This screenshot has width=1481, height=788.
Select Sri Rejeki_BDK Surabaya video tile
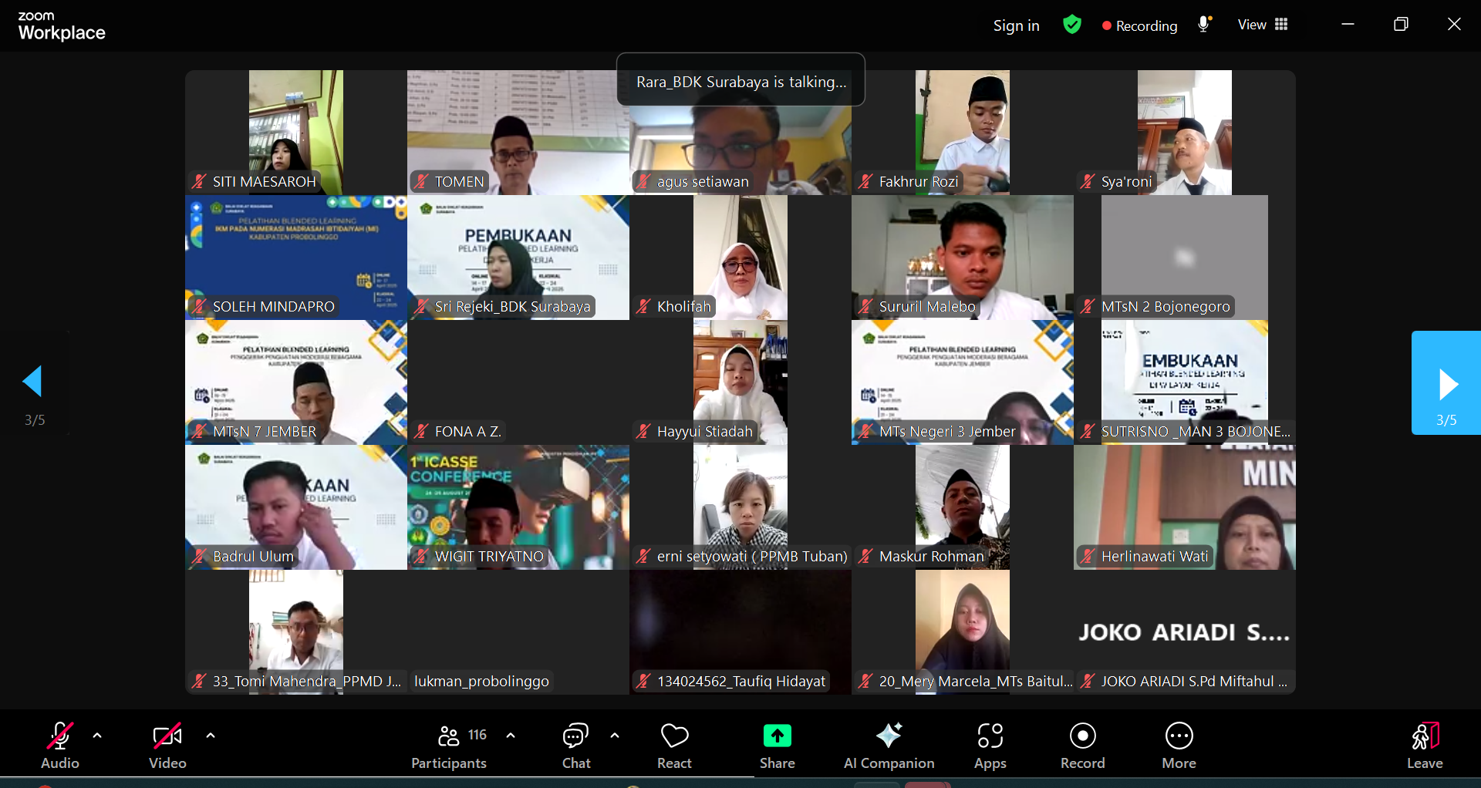[x=518, y=258]
